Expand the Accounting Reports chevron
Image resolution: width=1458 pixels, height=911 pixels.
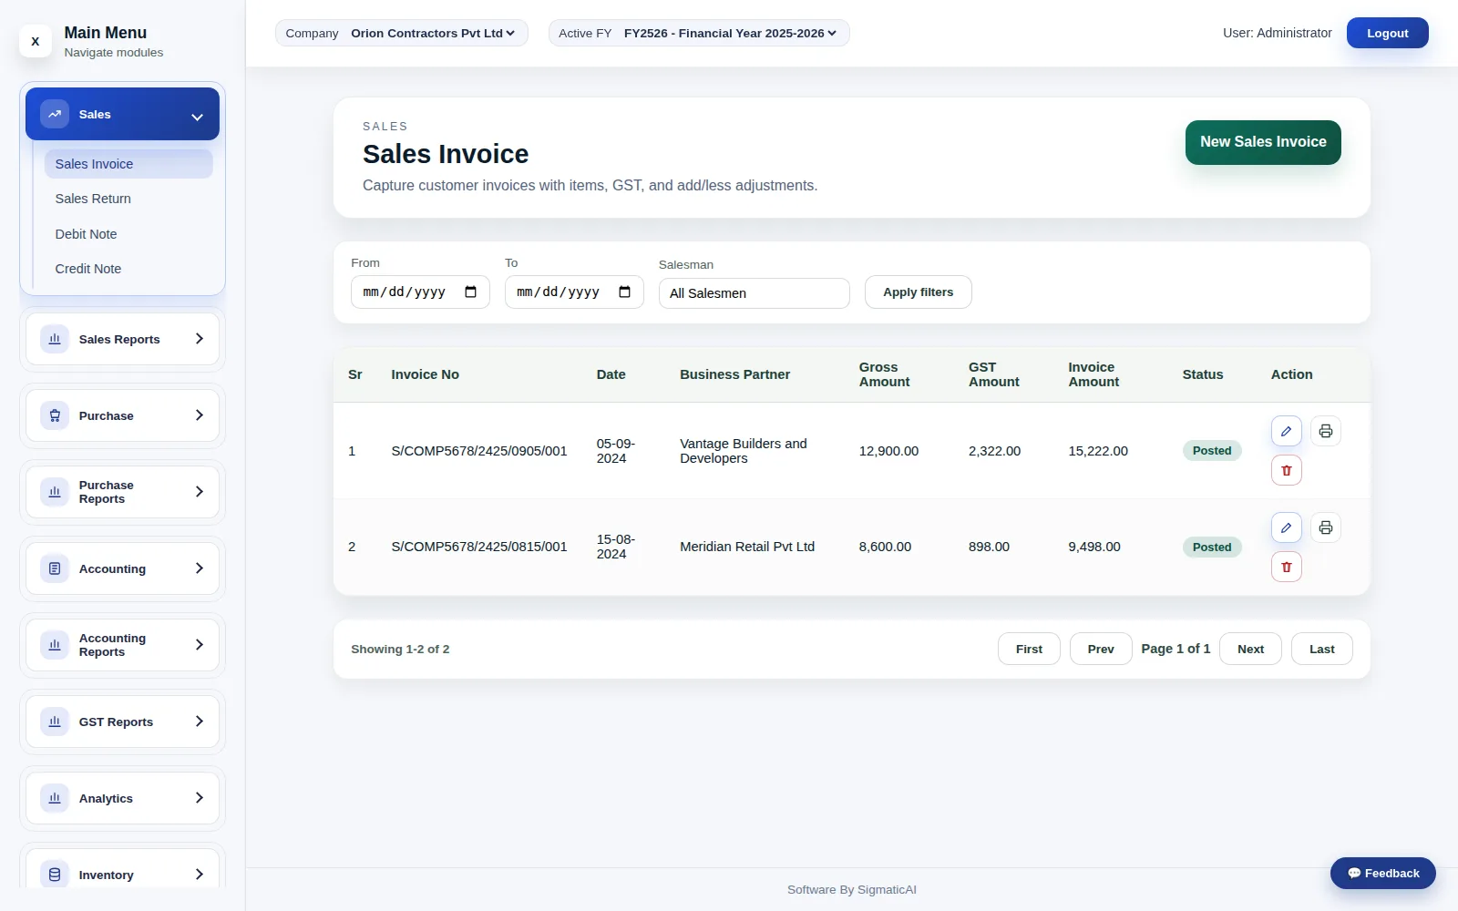pyautogui.click(x=199, y=645)
